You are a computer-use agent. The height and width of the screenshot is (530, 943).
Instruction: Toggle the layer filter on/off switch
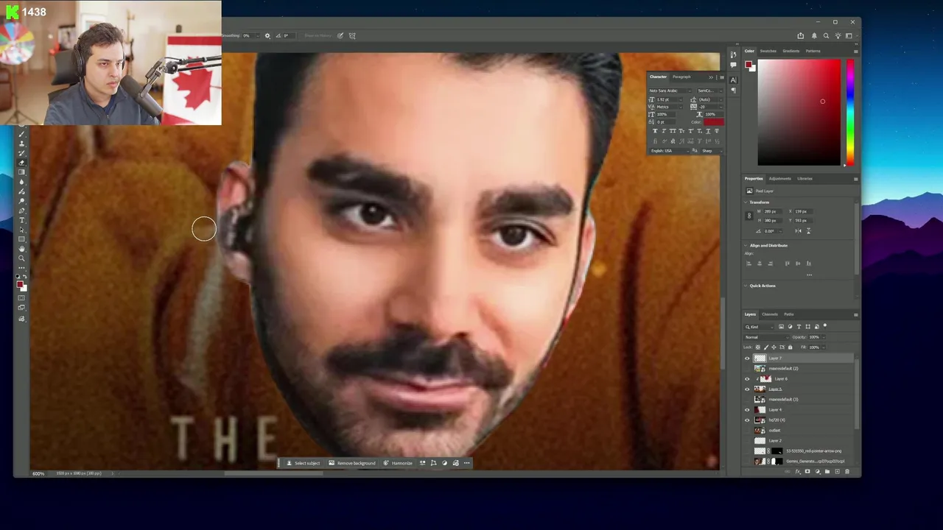(825, 325)
